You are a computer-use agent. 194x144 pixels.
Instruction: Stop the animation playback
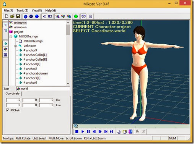77,131
